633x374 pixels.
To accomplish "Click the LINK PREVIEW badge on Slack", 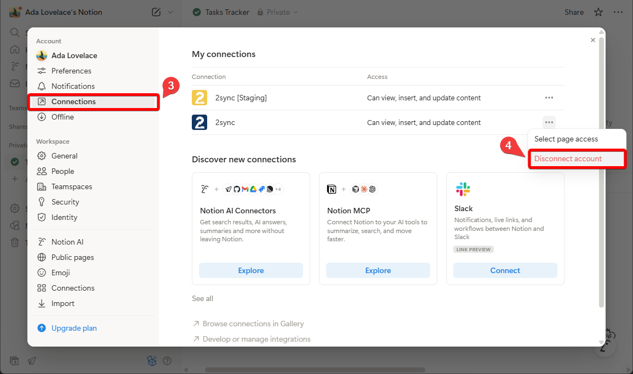I will pyautogui.click(x=474, y=250).
